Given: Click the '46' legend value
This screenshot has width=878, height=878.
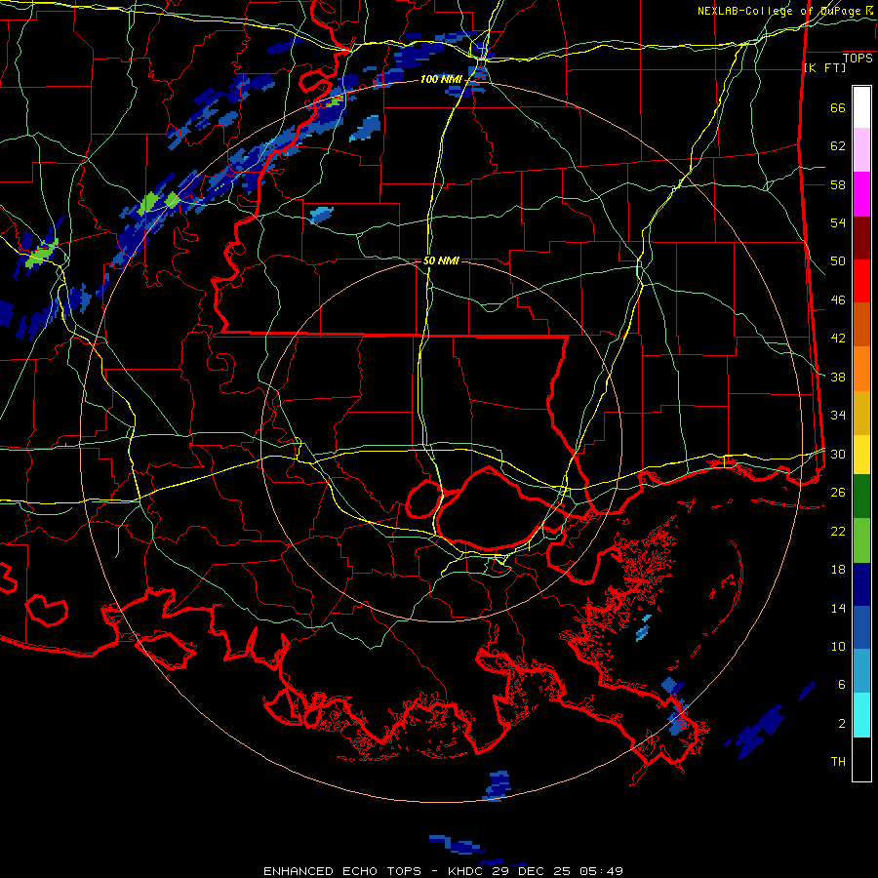Looking at the screenshot, I should (x=838, y=300).
